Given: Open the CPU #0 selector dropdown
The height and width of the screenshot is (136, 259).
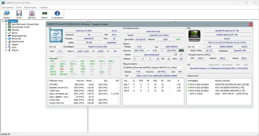Looking at the screenshot, I should (x=55, y=47).
